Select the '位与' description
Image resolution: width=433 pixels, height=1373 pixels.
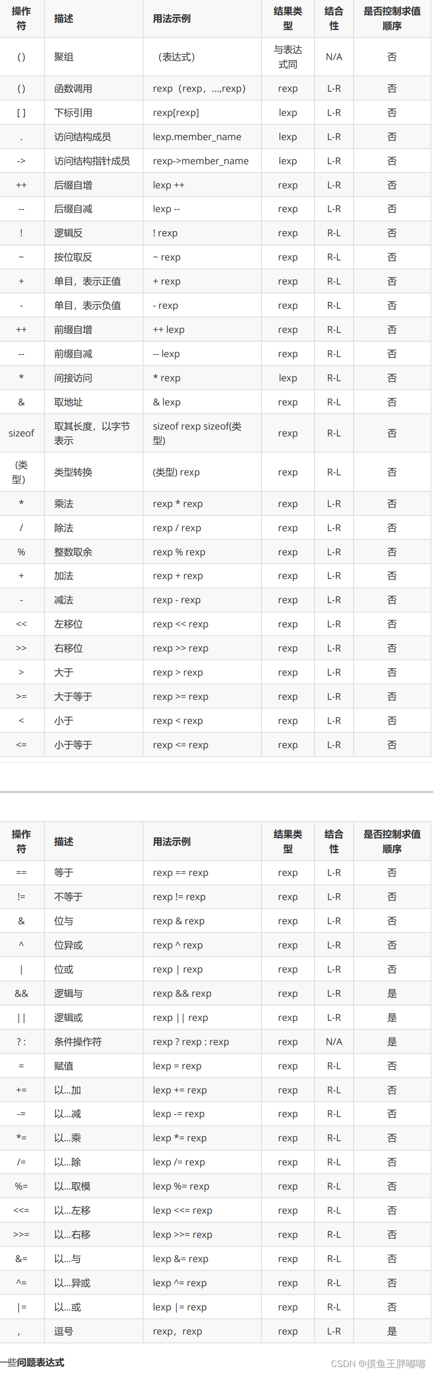pyautogui.click(x=64, y=921)
